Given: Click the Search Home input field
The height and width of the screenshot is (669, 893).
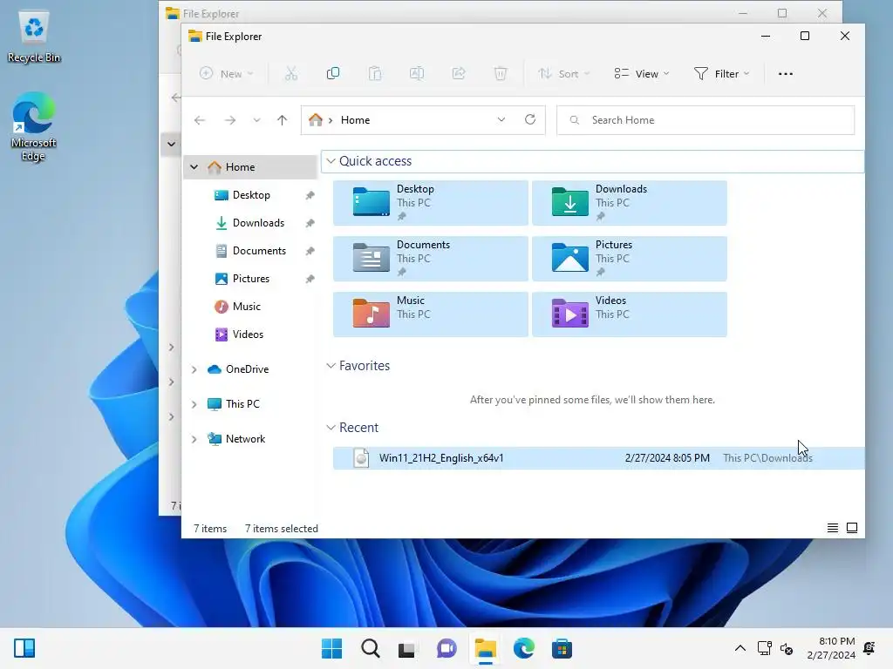Looking at the screenshot, I should click(706, 120).
